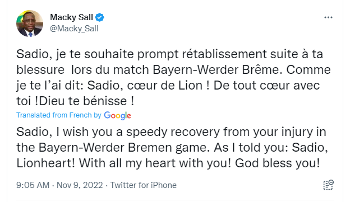350x202 pixels.
Task: Open the three-dot more options menu
Action: [x=328, y=17]
